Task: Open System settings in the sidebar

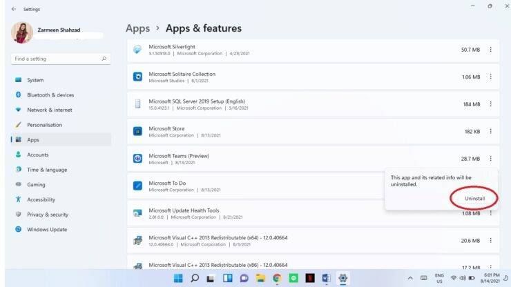Action: [61, 80]
